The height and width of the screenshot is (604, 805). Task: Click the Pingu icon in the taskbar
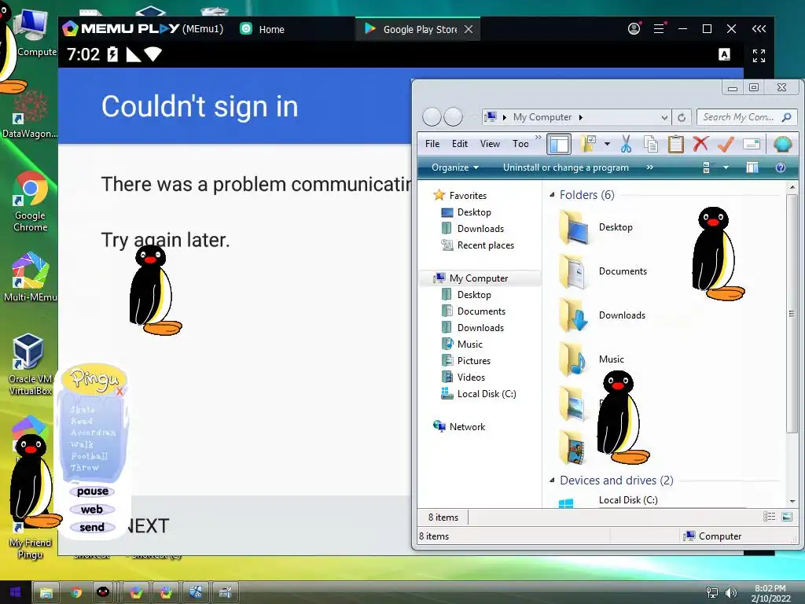point(103,592)
